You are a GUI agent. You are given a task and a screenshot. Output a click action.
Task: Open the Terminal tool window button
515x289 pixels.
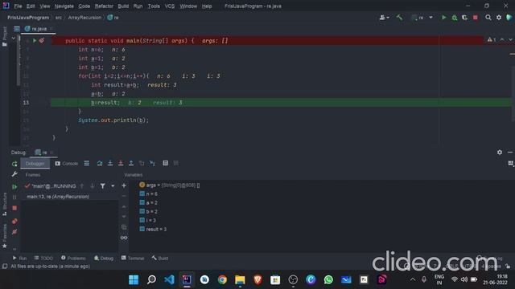pos(132,258)
